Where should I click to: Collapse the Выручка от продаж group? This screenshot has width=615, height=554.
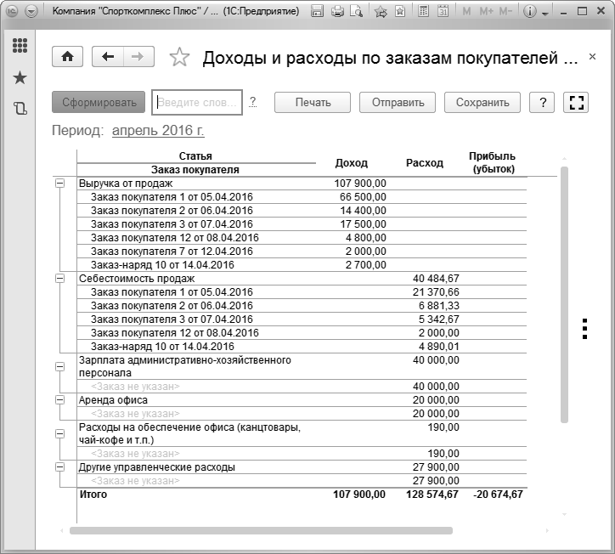[x=60, y=183]
